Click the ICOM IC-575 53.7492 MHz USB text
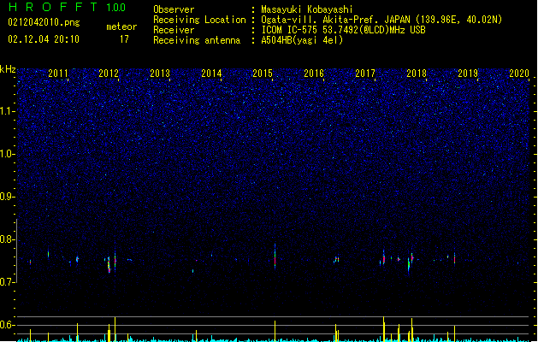This screenshot has height=342, width=538. tap(343, 30)
